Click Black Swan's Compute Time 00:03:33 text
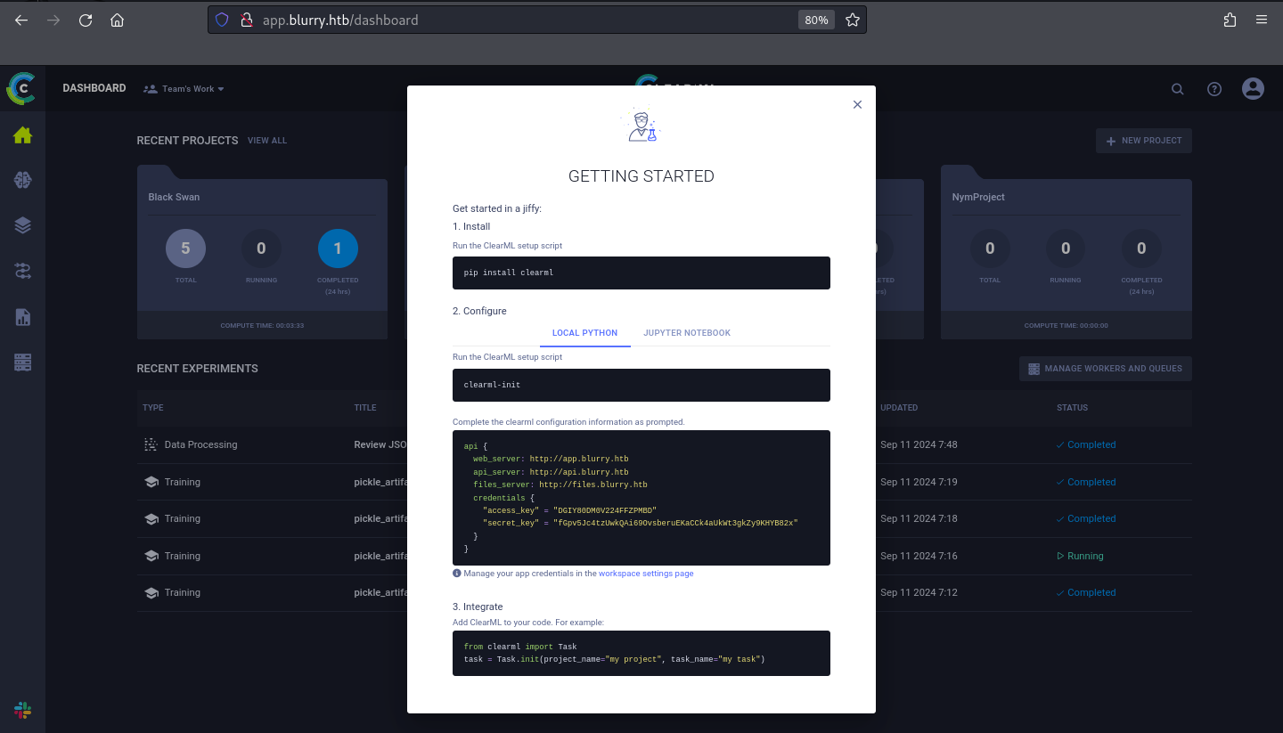Viewport: 1283px width, 733px height. 262,326
